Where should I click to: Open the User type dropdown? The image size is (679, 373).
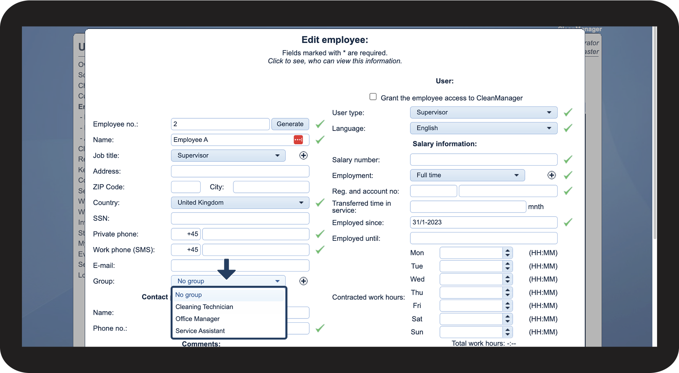pyautogui.click(x=484, y=113)
